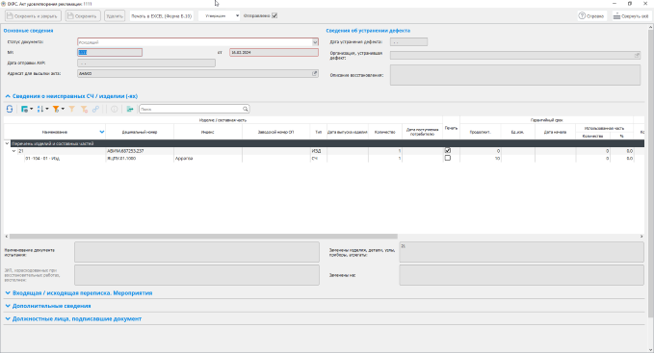Collapse the 'Перечень изделий и составных частей' group row

tap(7, 143)
